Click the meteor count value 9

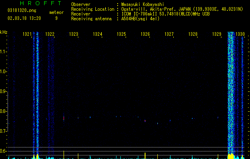click(x=56, y=18)
